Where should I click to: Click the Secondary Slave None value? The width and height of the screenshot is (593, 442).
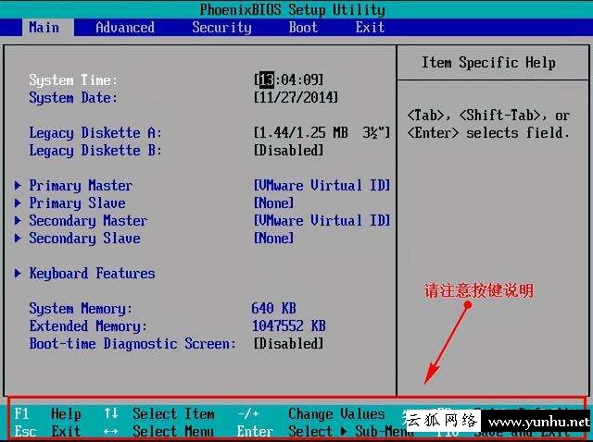tap(274, 239)
